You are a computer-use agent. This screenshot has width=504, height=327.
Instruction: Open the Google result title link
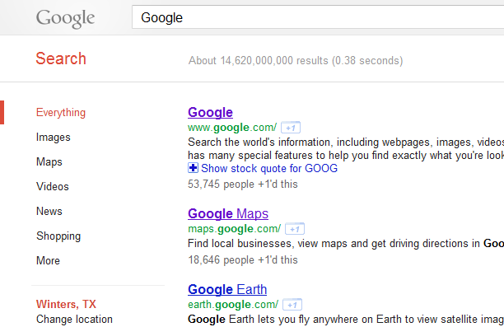[210, 113]
